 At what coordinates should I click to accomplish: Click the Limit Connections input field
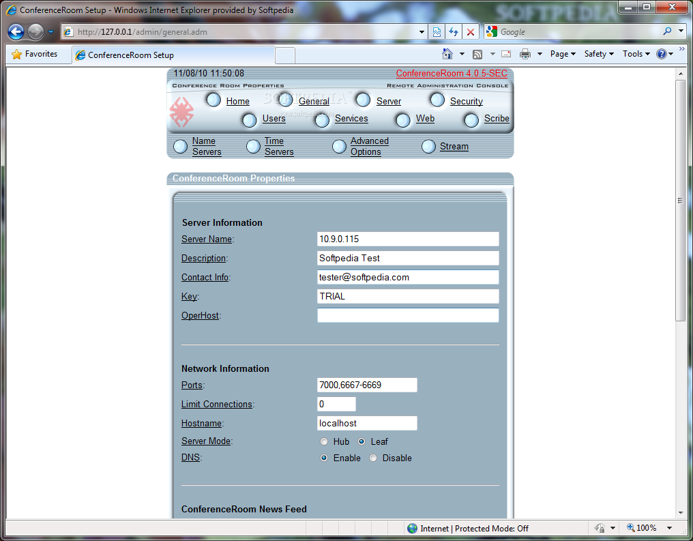[x=336, y=404]
